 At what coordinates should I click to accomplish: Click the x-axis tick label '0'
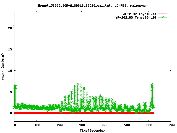point(15,125)
